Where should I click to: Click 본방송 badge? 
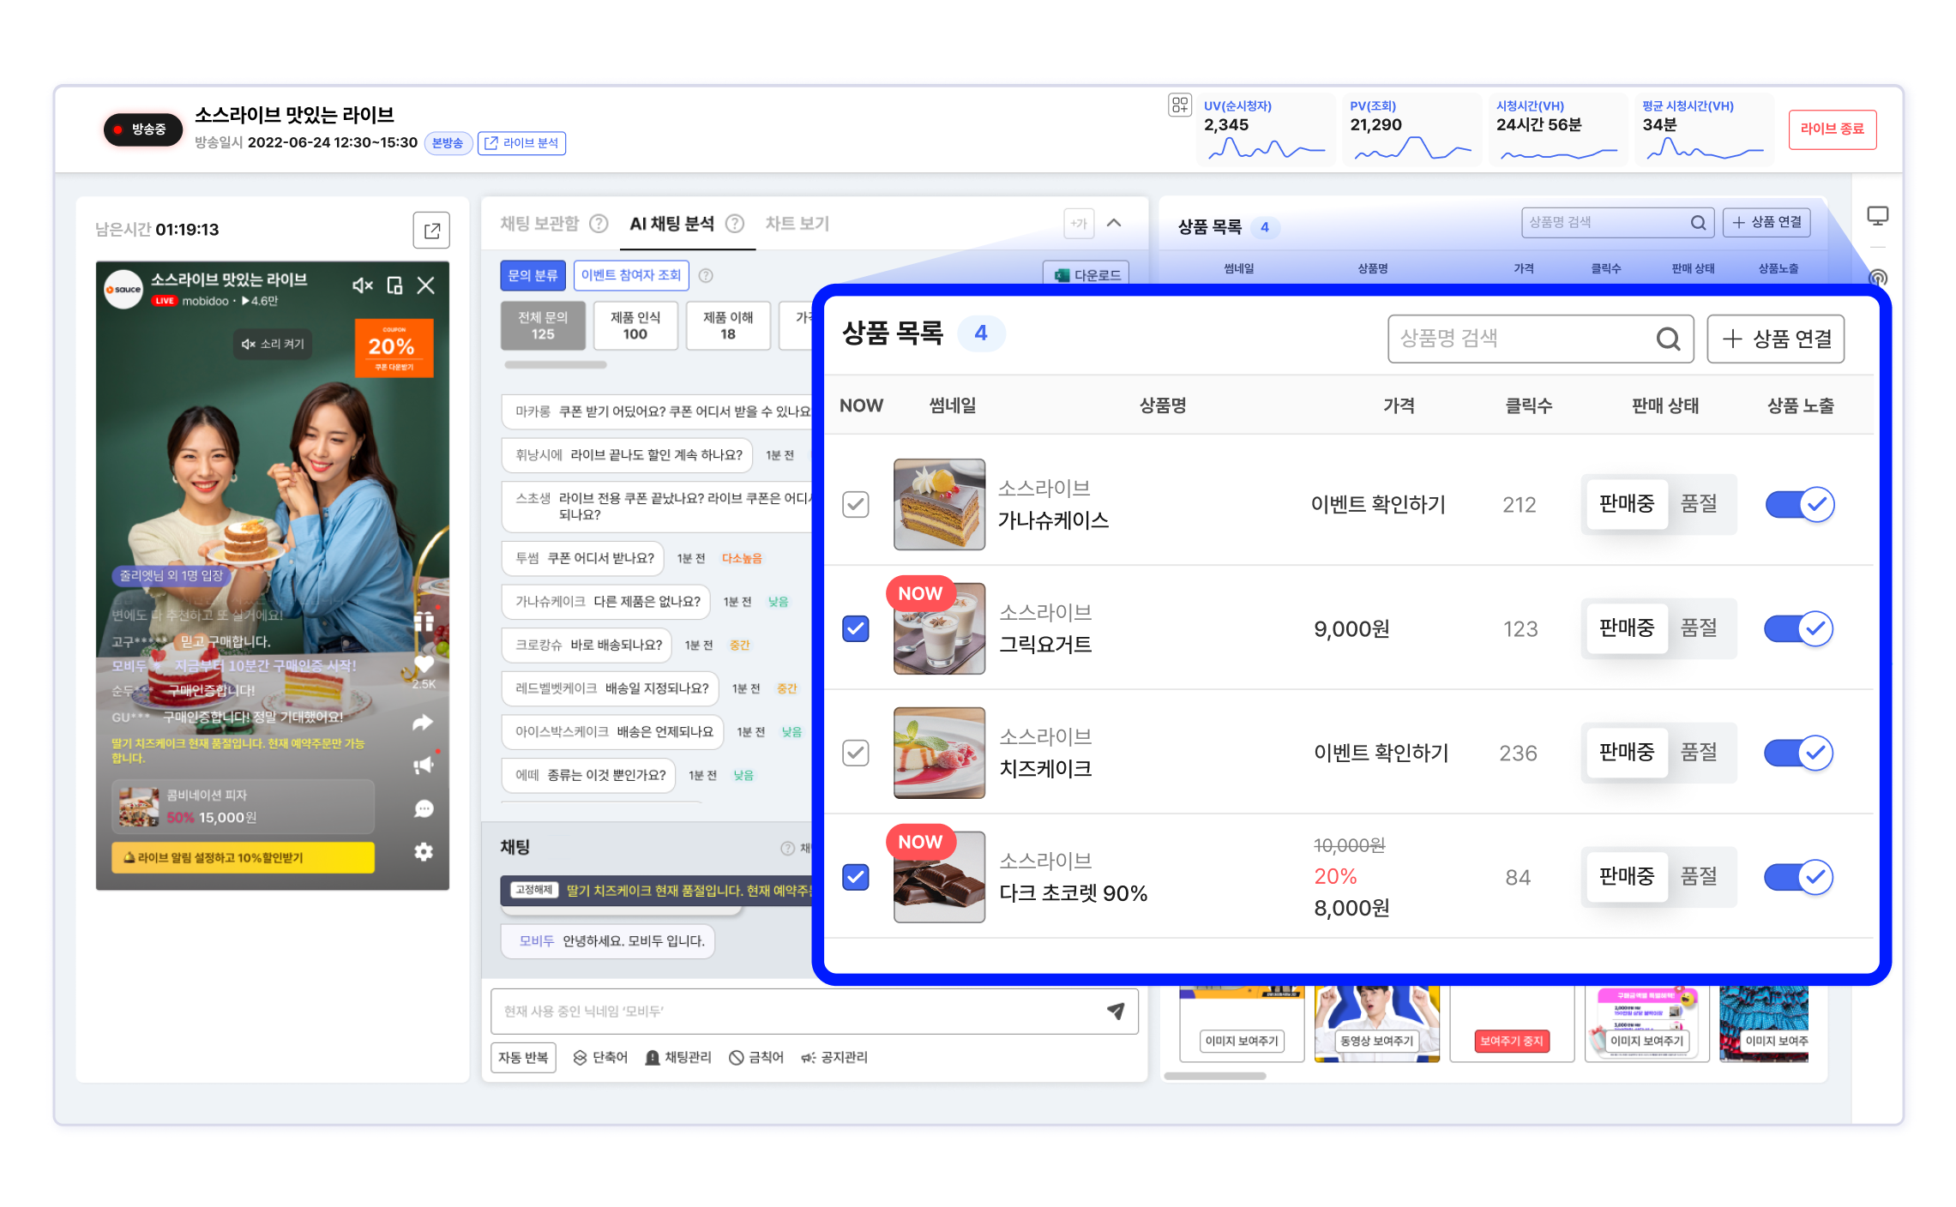448,143
